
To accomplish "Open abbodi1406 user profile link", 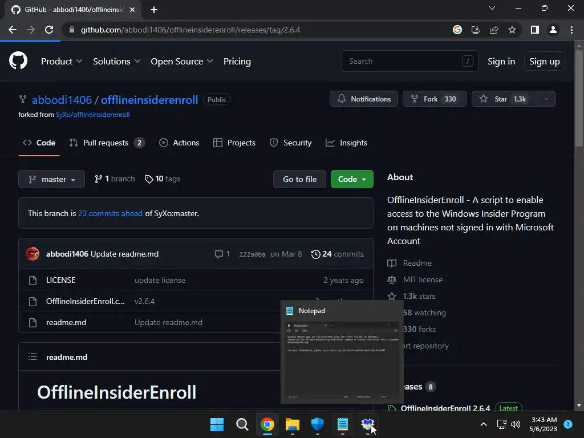I will (x=62, y=100).
